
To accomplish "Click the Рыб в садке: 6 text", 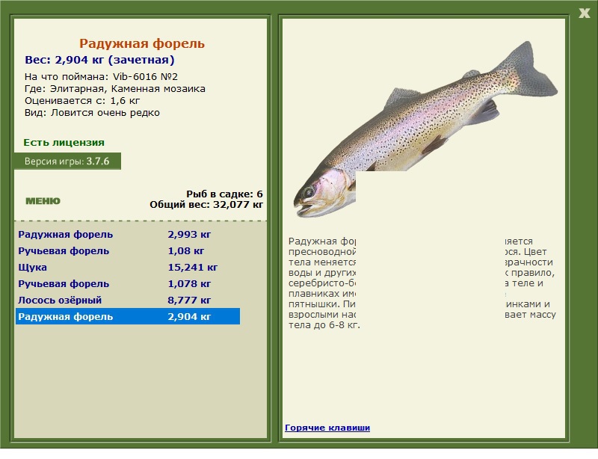I will click(x=224, y=194).
